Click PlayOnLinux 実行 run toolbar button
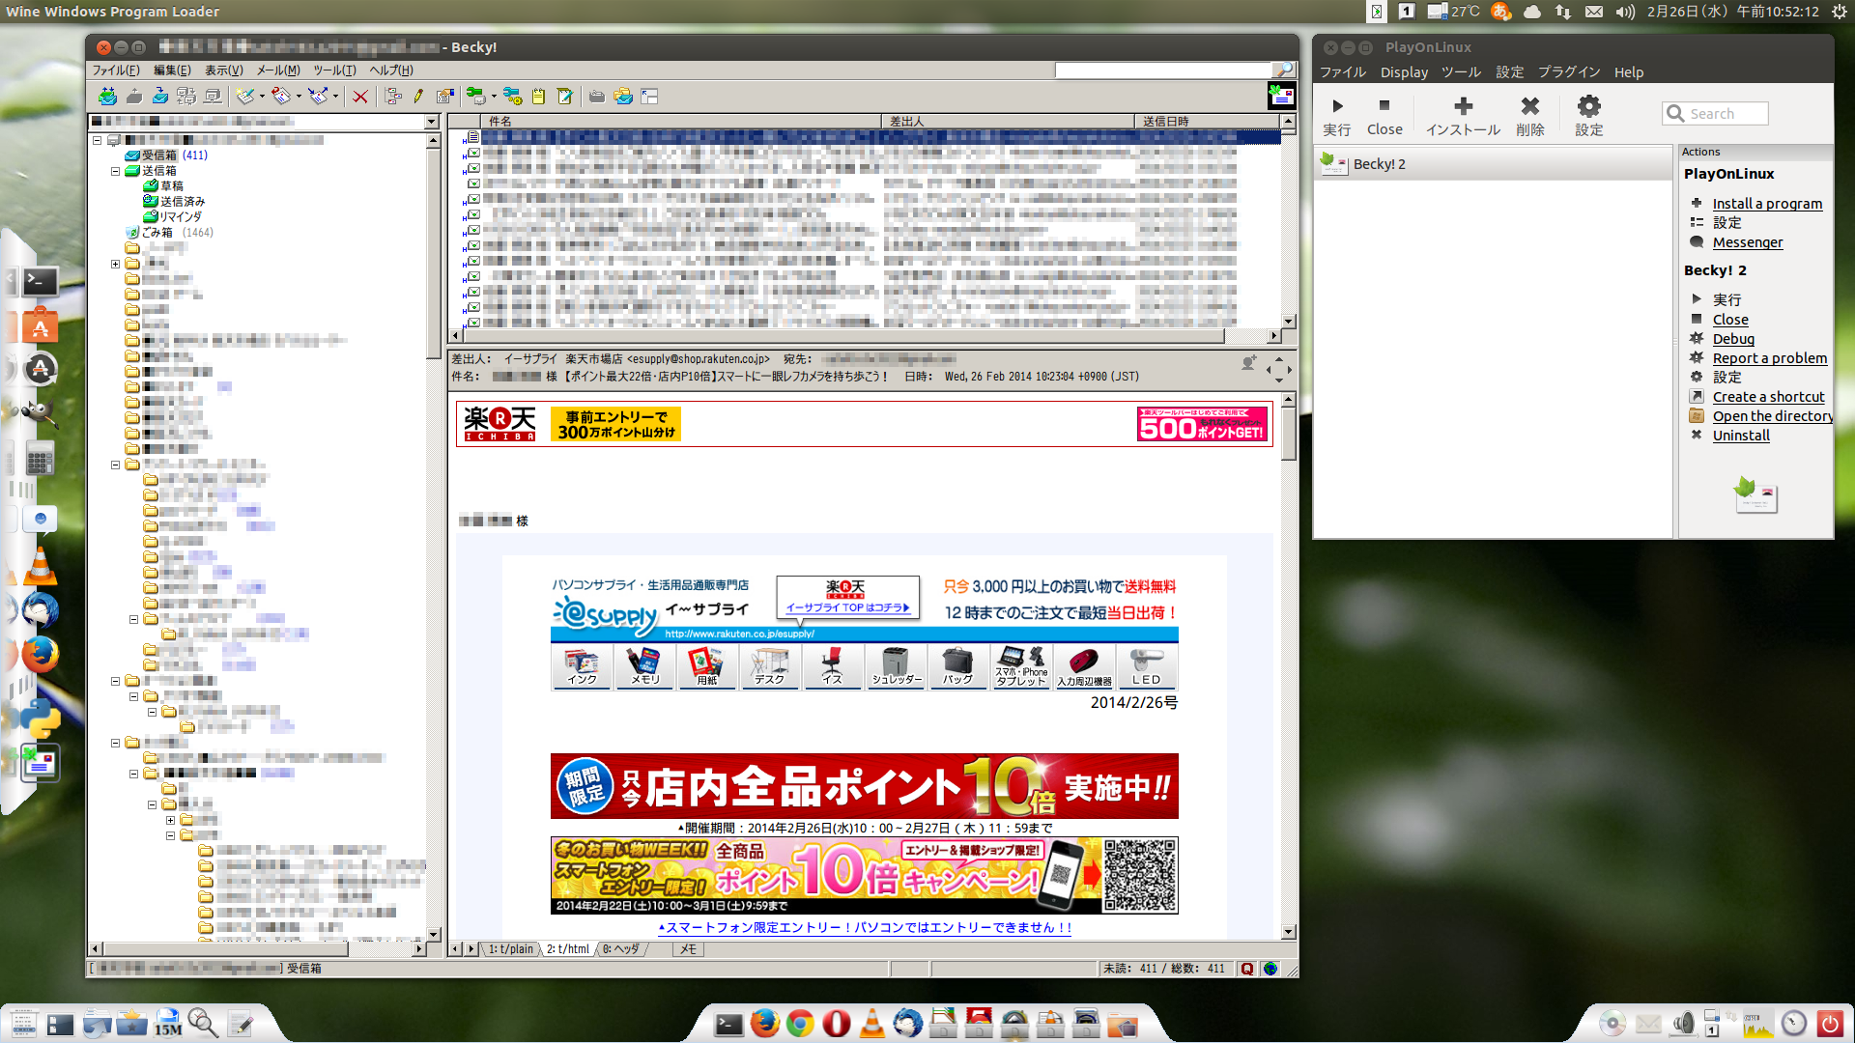1855x1043 pixels. (x=1337, y=116)
